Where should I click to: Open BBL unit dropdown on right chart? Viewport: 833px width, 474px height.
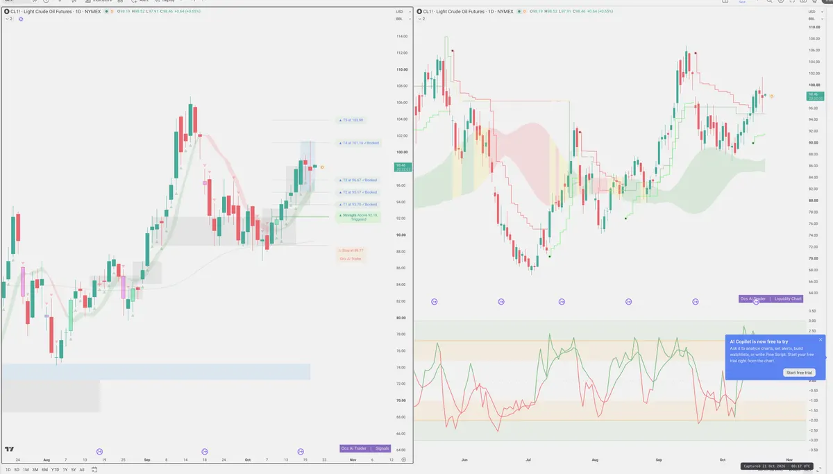point(816,19)
